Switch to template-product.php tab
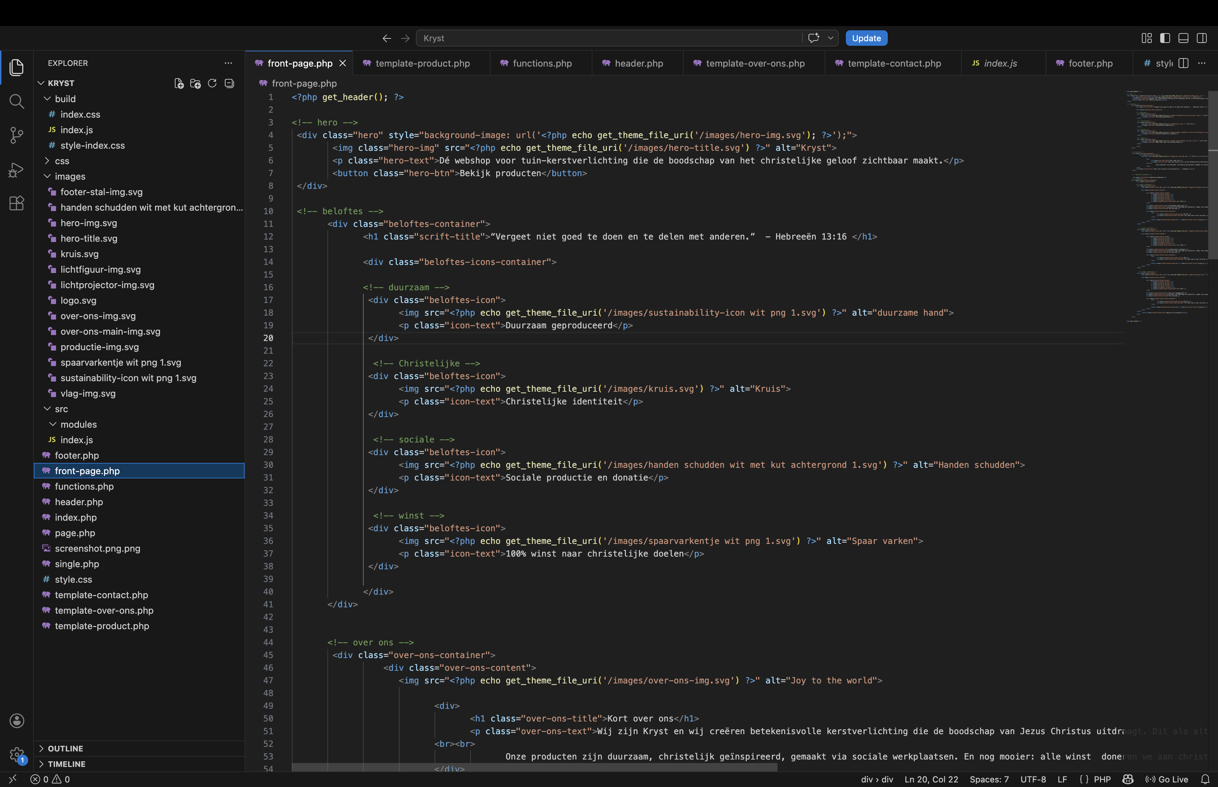 (422, 63)
